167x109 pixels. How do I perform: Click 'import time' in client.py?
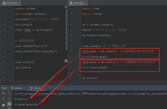(91, 9)
